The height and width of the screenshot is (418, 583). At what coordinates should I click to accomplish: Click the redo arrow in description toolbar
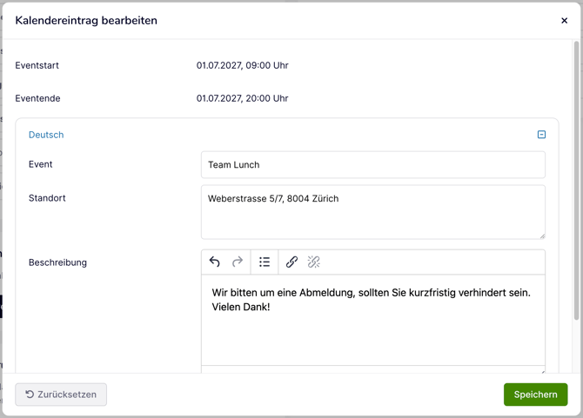tap(238, 262)
